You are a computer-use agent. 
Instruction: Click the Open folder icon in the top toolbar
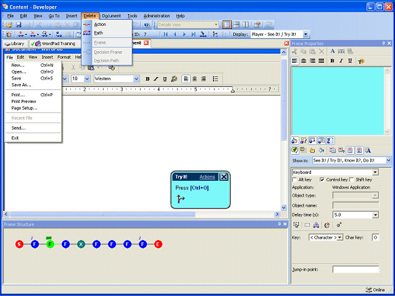(x=9, y=25)
